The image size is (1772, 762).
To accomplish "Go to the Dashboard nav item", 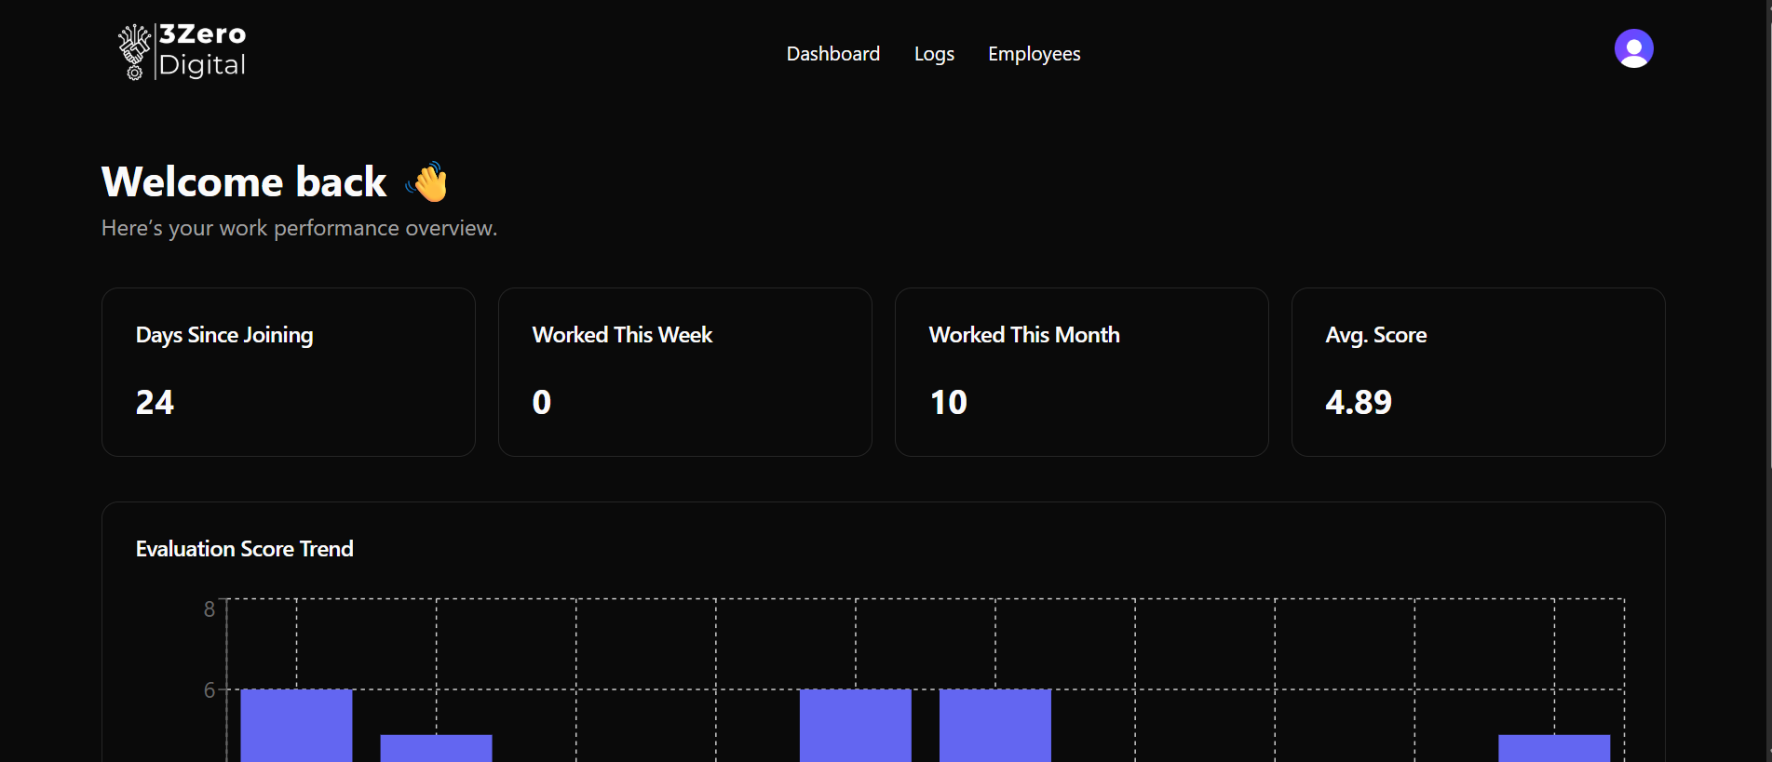I will coord(832,54).
